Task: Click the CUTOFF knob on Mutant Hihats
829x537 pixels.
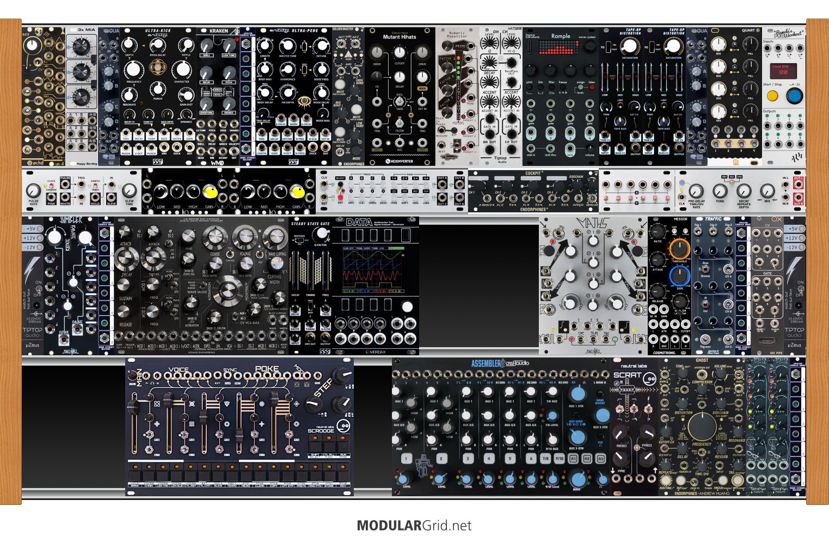Action: [400, 52]
